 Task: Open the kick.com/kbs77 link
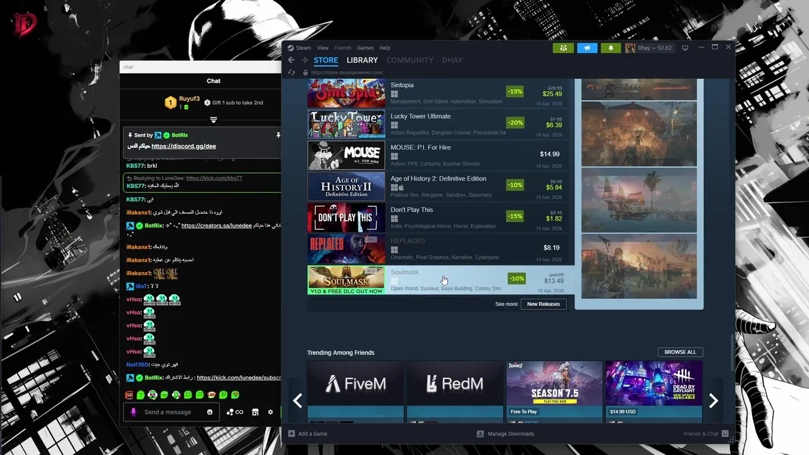click(x=214, y=178)
